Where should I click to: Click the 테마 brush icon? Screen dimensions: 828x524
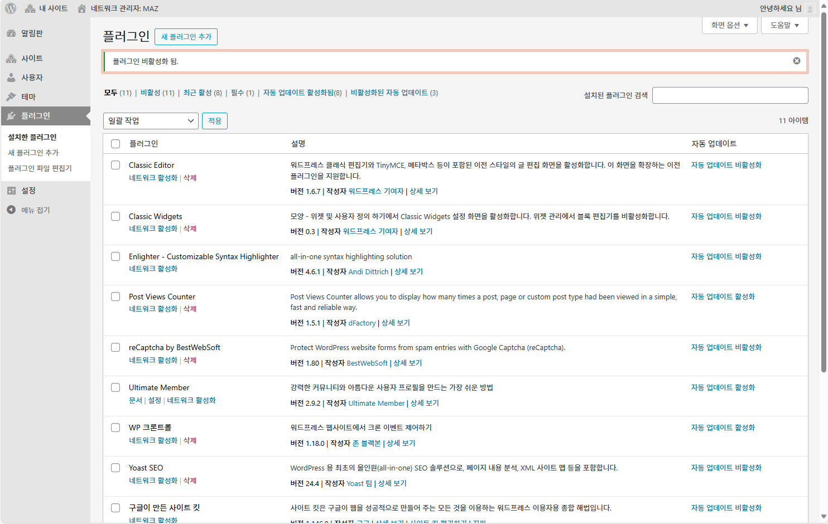tap(11, 96)
